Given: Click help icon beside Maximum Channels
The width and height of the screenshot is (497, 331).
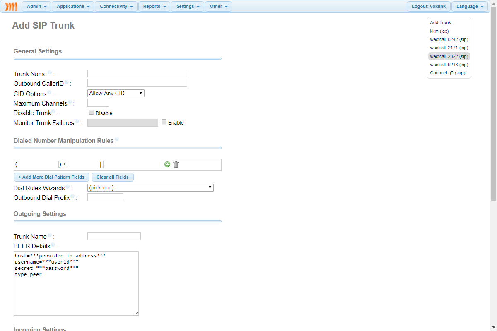Looking at the screenshot, I should [x=70, y=102].
